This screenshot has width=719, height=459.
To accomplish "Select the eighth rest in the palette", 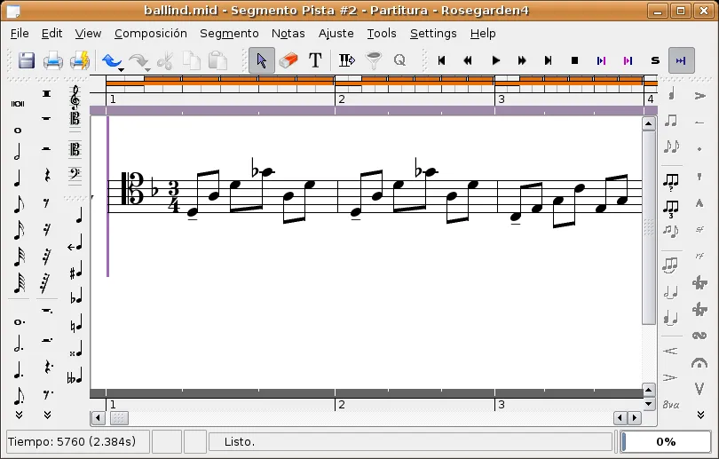I will tap(46, 202).
